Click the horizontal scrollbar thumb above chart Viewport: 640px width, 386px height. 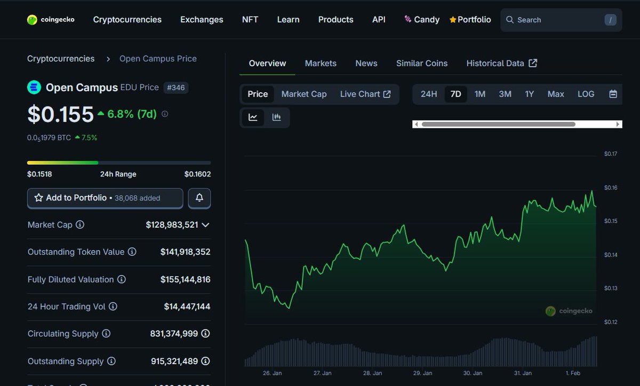(x=498, y=124)
